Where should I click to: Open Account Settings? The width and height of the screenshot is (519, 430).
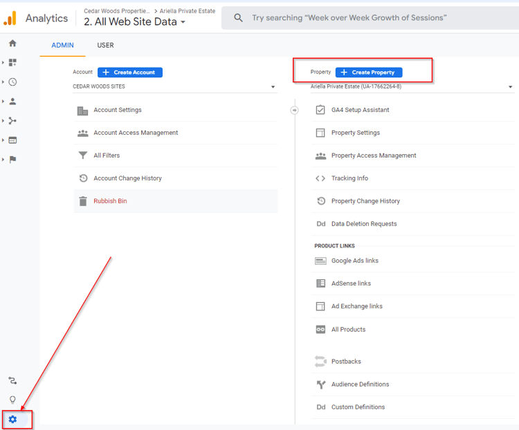pyautogui.click(x=176, y=110)
